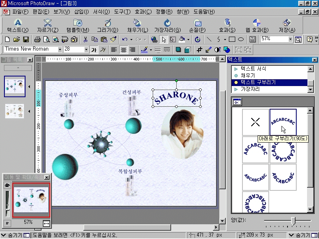The image size is (319, 239).
Task: Click the undo arrow icon
Action: (125, 39)
